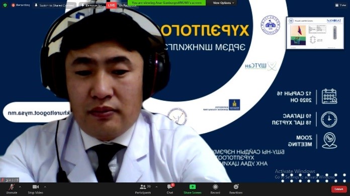This screenshot has width=350, height=196.
Task: Open the Participants panel
Action: tap(143, 189)
